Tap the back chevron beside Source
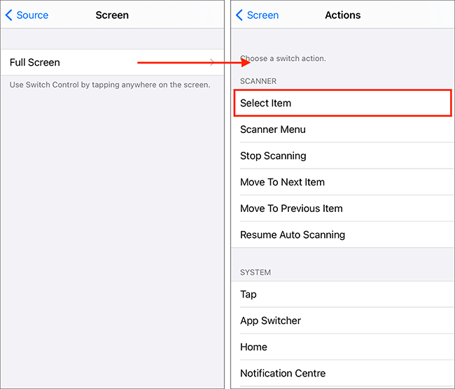 (9, 15)
